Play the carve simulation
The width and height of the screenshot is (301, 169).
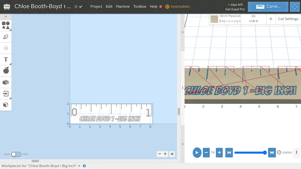[x=197, y=152]
